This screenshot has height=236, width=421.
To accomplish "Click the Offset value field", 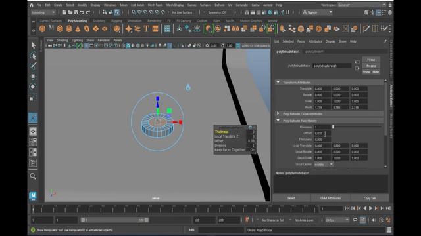I will coord(322,133).
